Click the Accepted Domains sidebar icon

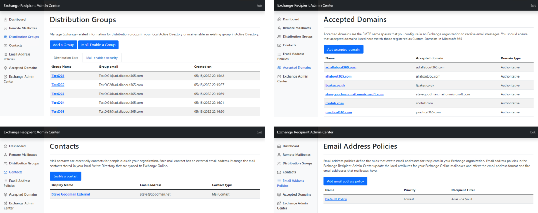tap(6, 68)
